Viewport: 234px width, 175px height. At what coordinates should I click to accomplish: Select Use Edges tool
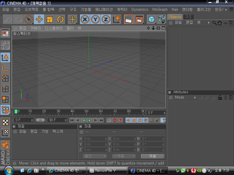(5, 89)
